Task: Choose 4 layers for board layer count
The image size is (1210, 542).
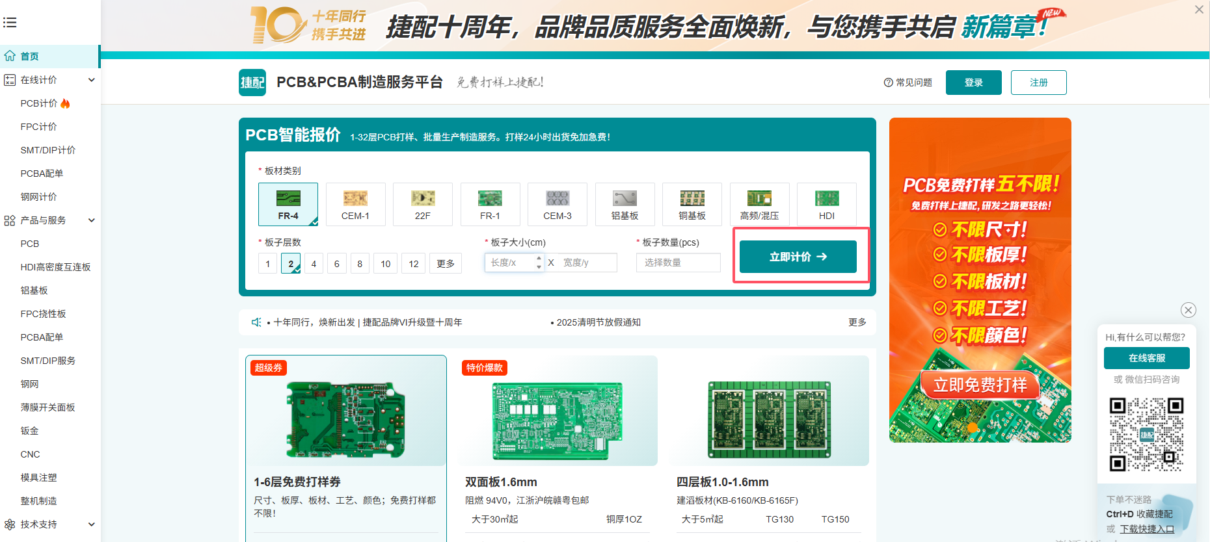Action: 314,263
